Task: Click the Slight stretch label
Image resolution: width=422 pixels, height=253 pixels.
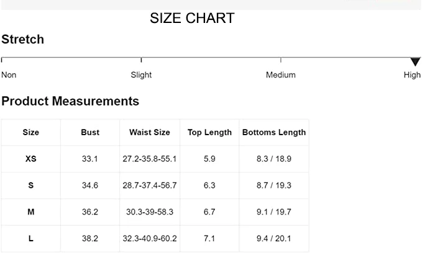Action: [x=141, y=75]
